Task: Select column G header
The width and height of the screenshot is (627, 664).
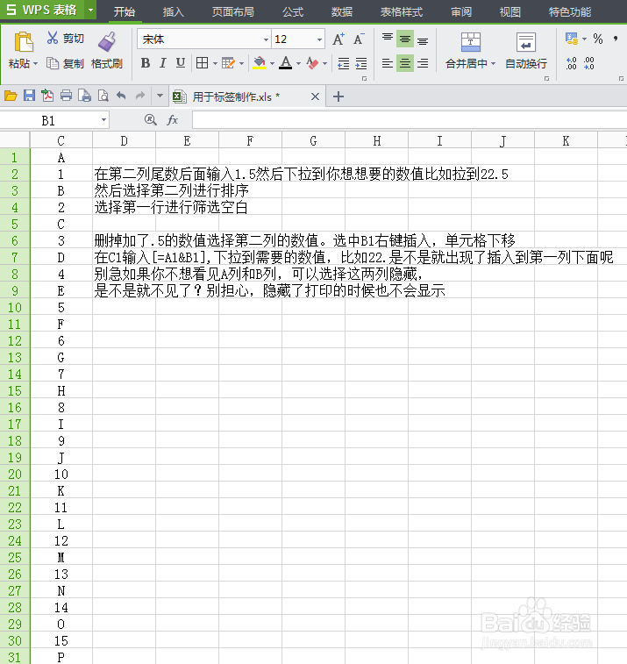Action: click(x=313, y=140)
